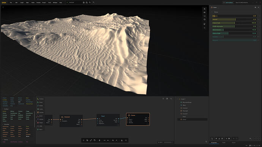Open the Window menu
Image resolution: width=262 pixels, height=147 pixels.
click(55, 3)
